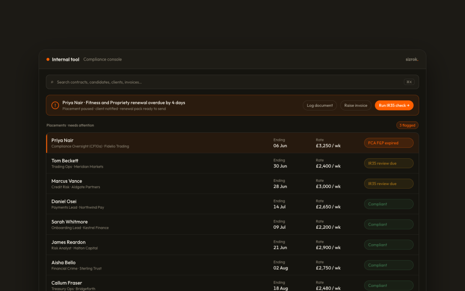Click the Placement paused client notified subtext
The height and width of the screenshot is (291, 465).
point(114,109)
